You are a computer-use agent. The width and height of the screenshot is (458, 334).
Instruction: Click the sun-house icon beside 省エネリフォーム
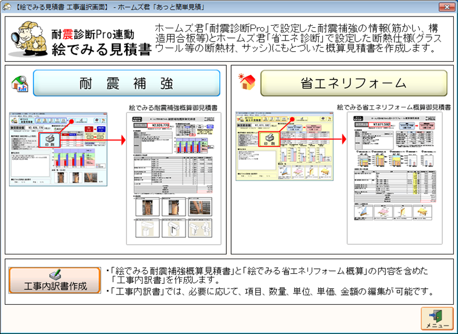[247, 82]
